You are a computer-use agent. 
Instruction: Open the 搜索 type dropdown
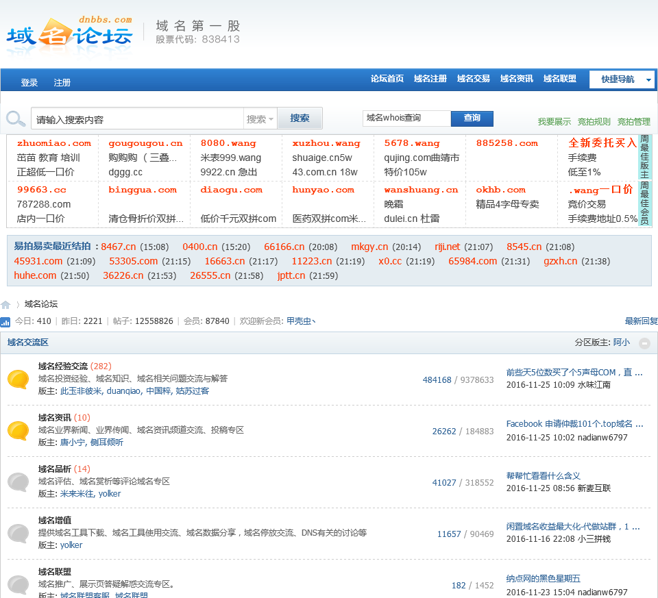pos(260,119)
